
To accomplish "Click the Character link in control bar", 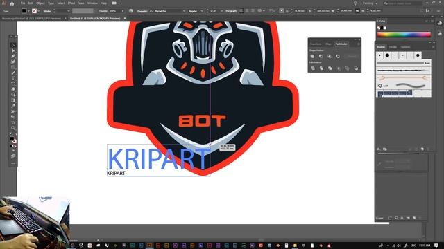I will tap(142, 11).
